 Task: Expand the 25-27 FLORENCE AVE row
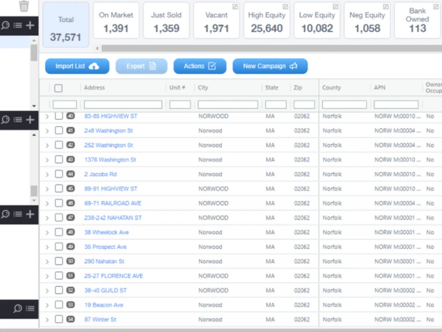point(47,276)
